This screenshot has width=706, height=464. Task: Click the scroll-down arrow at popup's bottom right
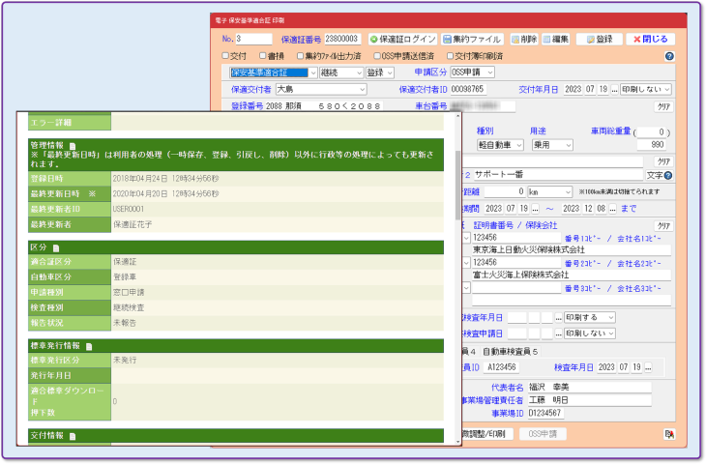(457, 442)
